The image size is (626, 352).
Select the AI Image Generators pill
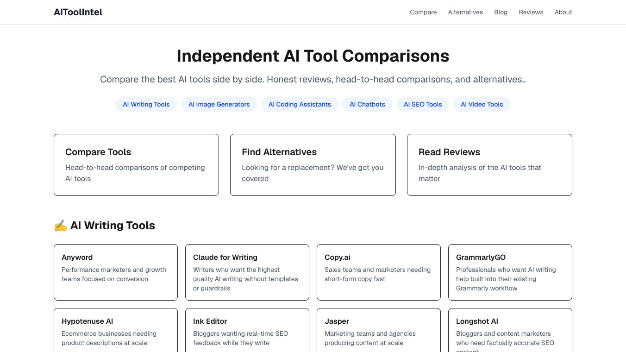coord(219,104)
